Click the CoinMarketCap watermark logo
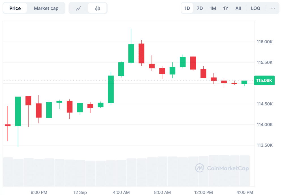 click(x=222, y=168)
